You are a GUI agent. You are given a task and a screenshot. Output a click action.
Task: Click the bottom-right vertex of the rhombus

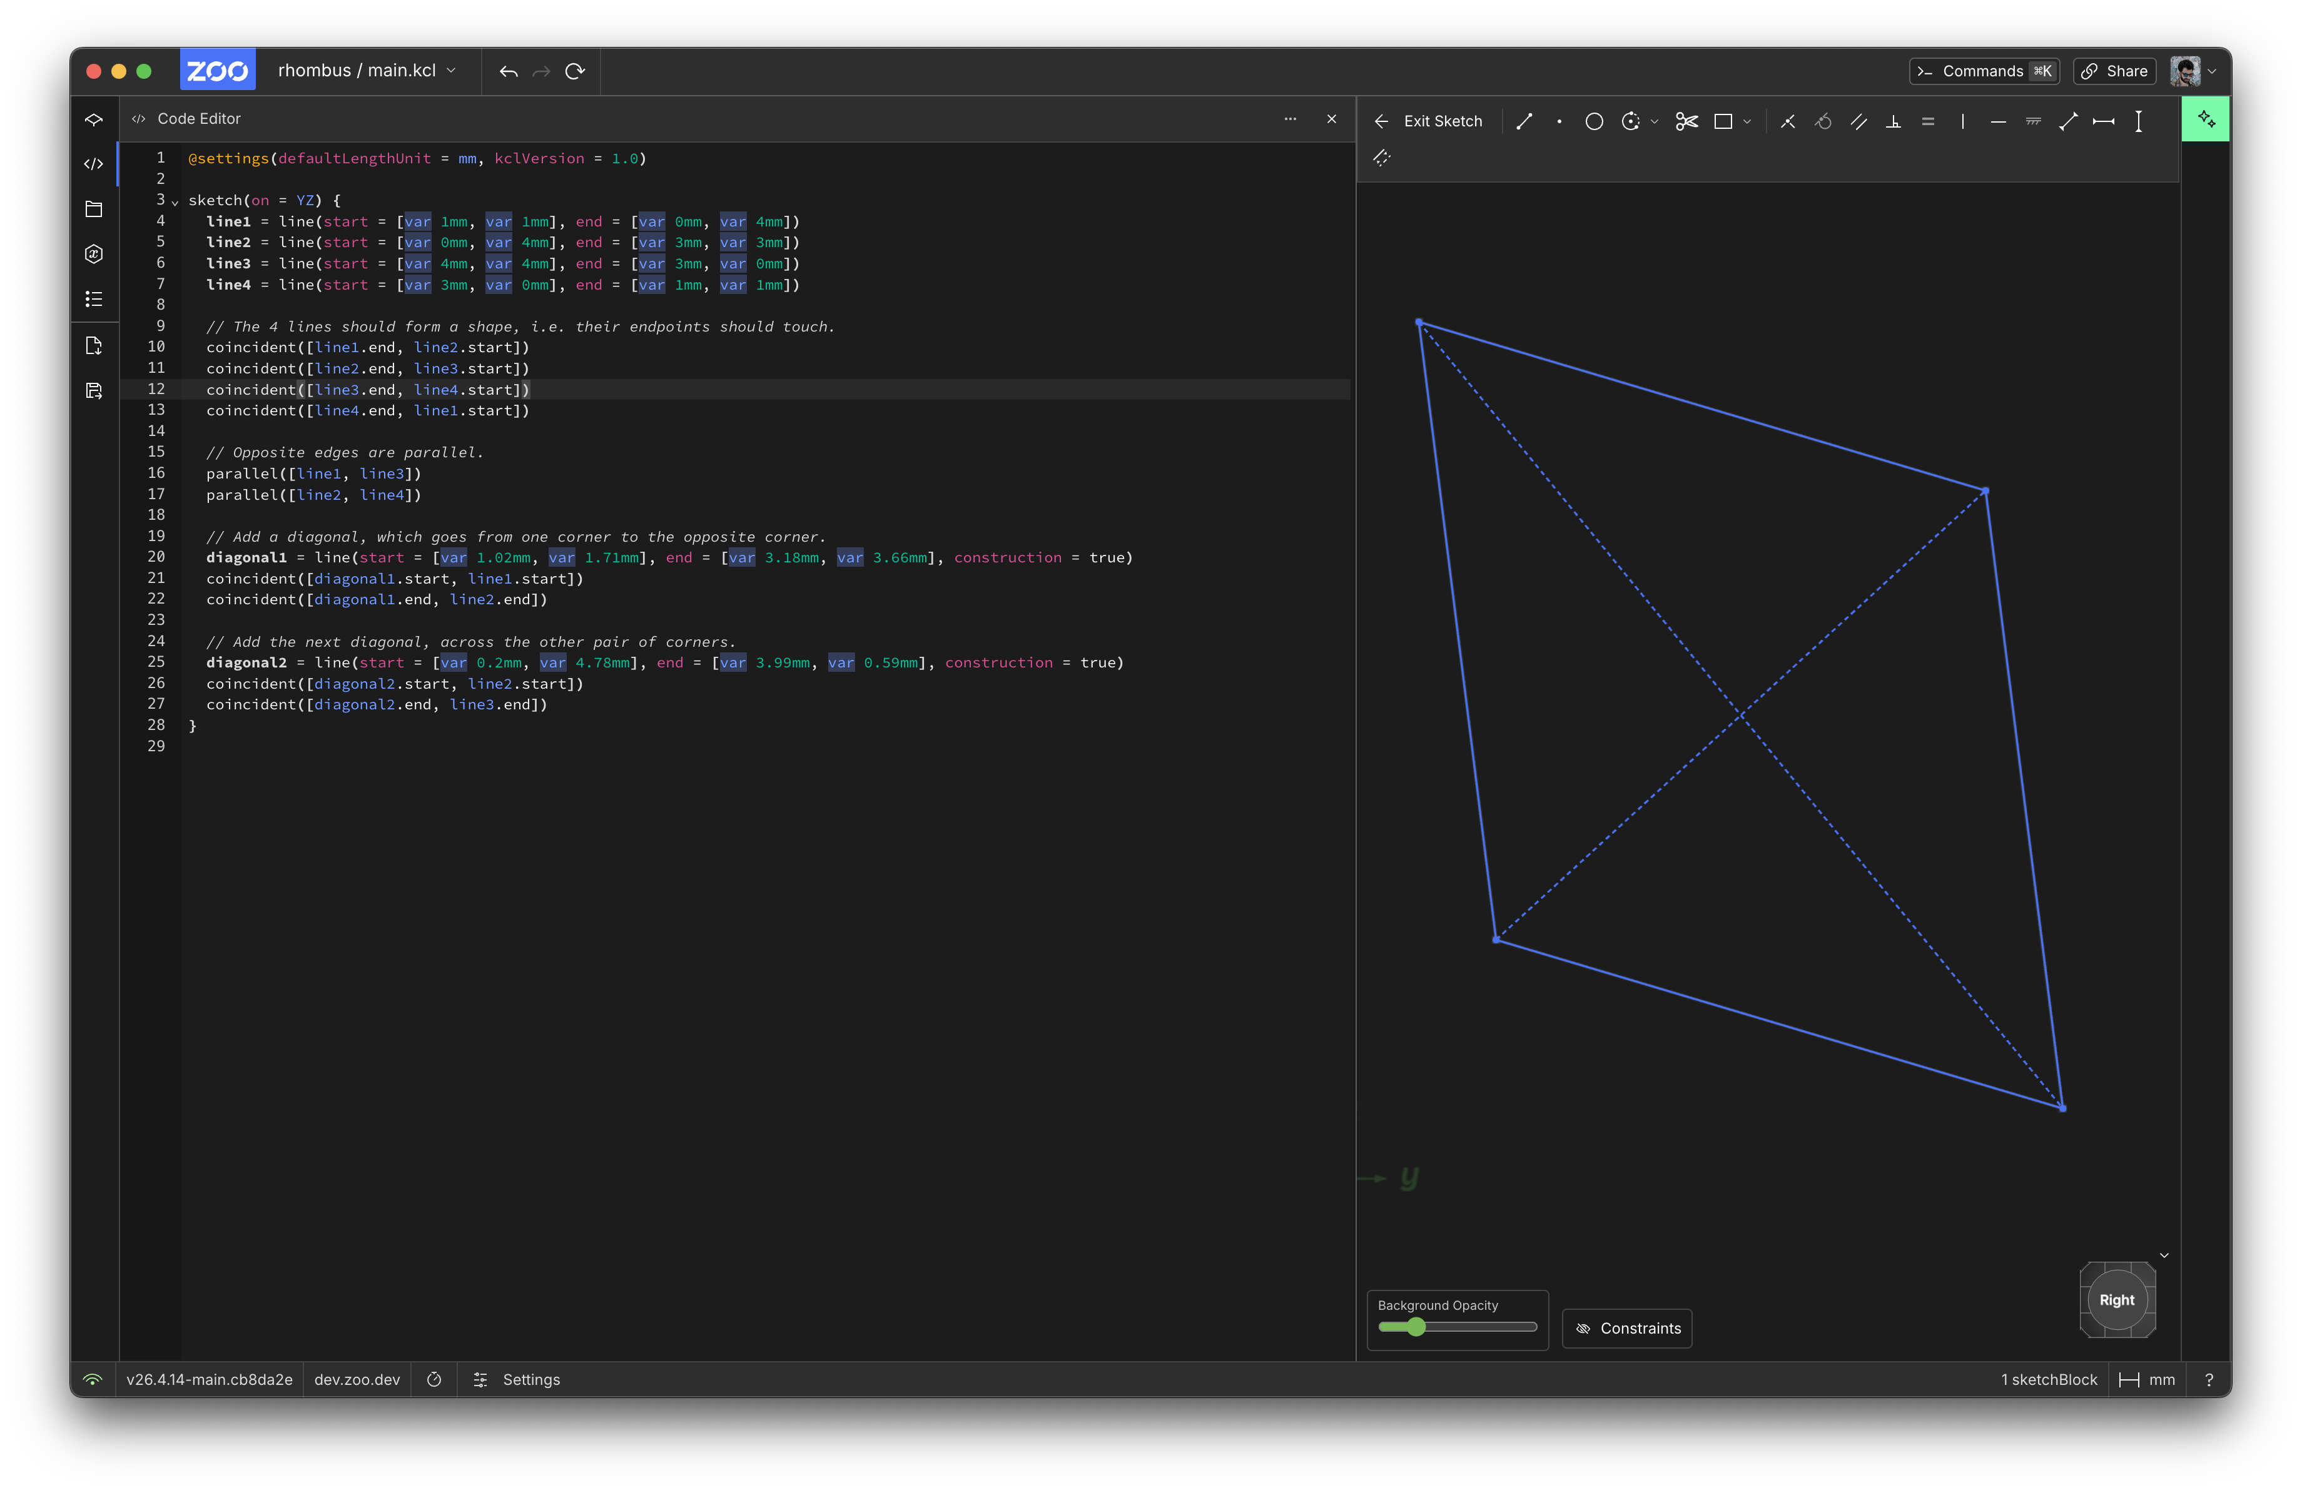(2062, 1108)
